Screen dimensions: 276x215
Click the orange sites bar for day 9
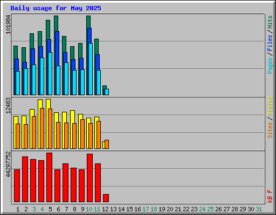(x=82, y=134)
